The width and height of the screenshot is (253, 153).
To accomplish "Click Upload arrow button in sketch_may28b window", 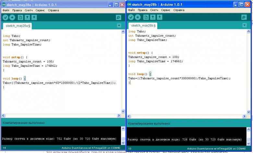I will 138,17.
